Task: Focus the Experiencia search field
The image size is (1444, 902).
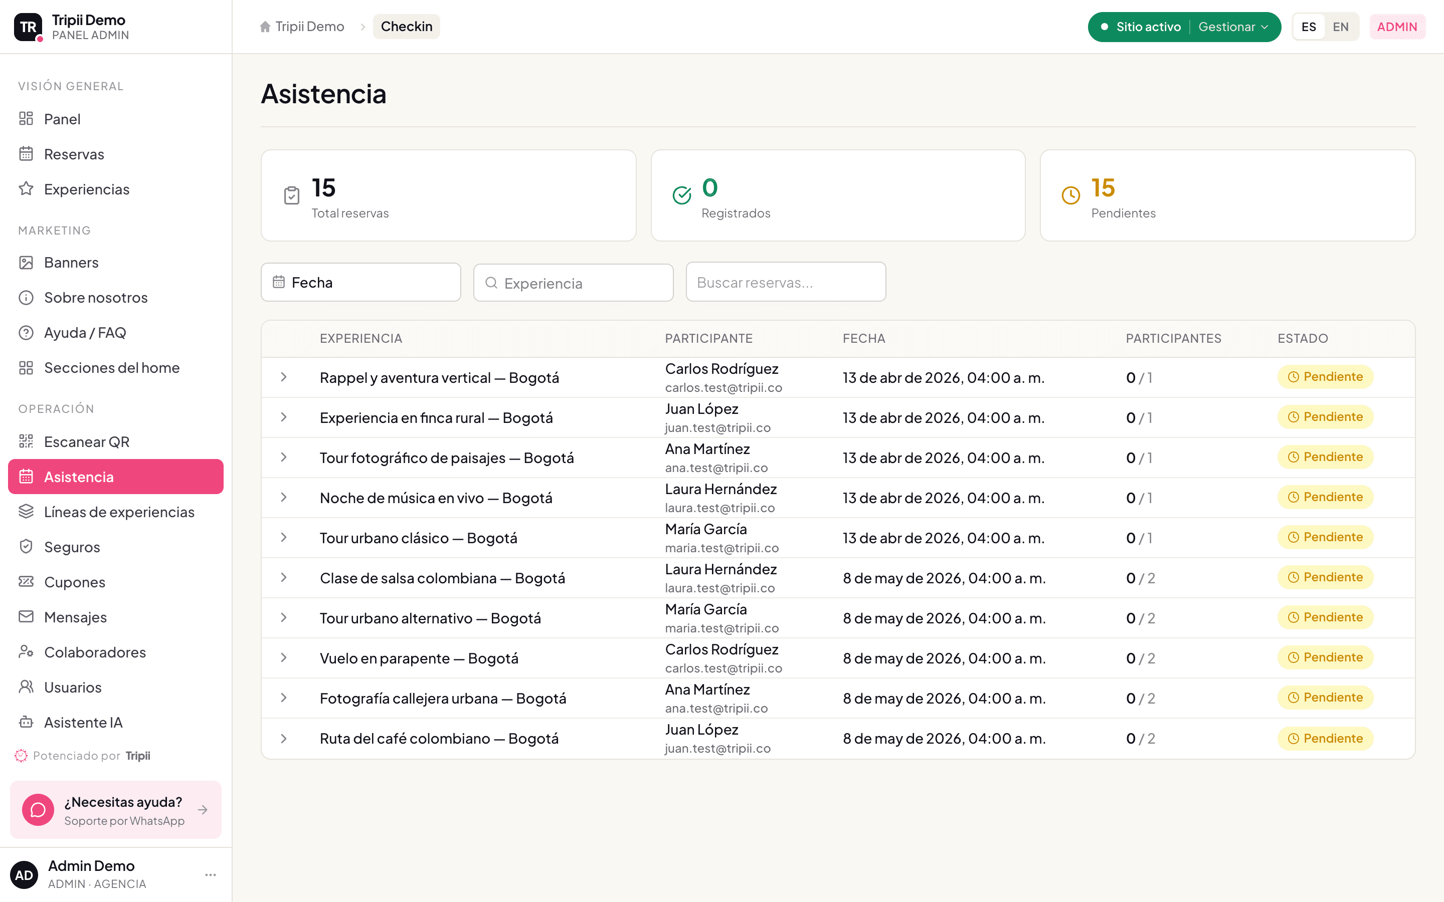Action: click(573, 283)
